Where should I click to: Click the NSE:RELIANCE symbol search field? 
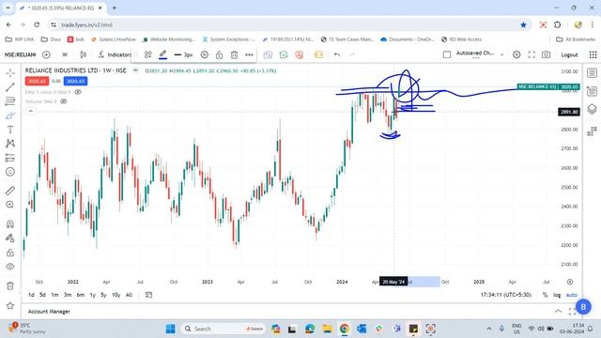[x=21, y=54]
